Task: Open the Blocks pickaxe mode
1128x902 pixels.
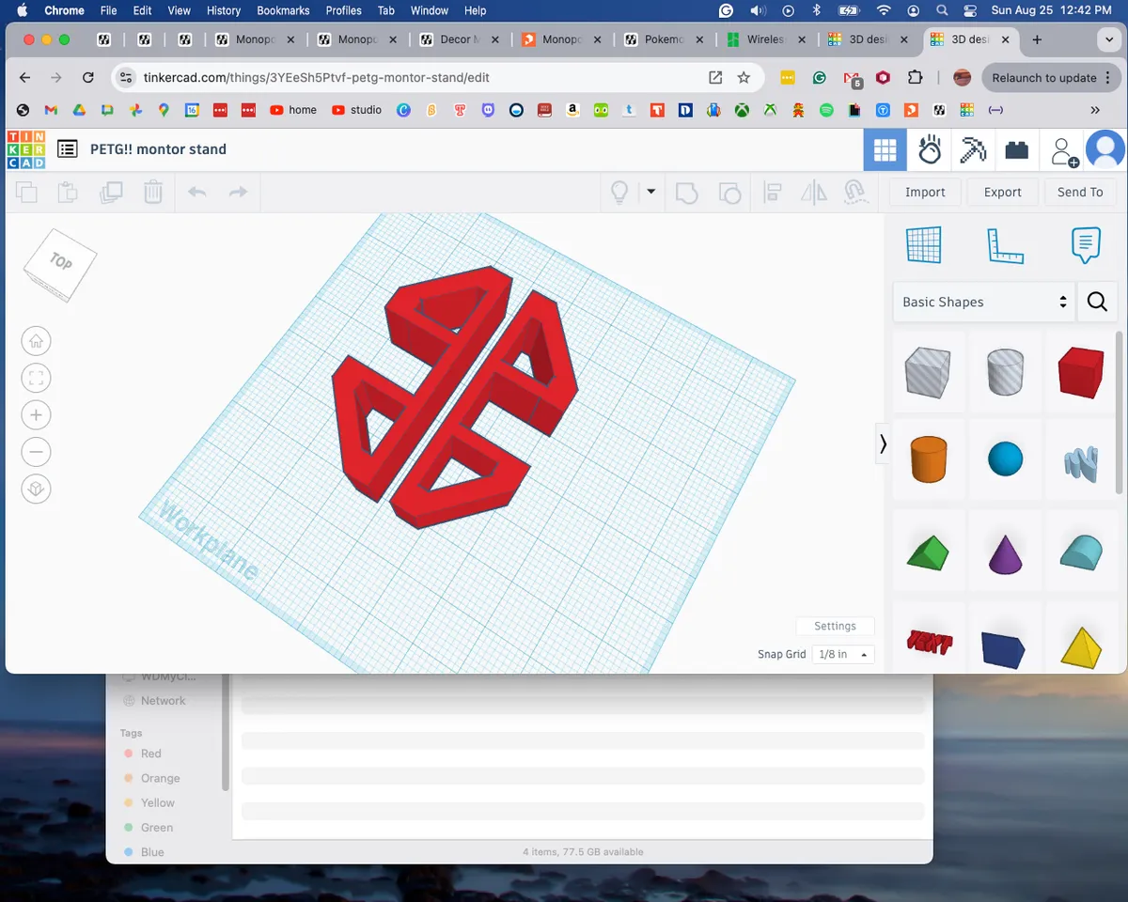Action: point(973,150)
